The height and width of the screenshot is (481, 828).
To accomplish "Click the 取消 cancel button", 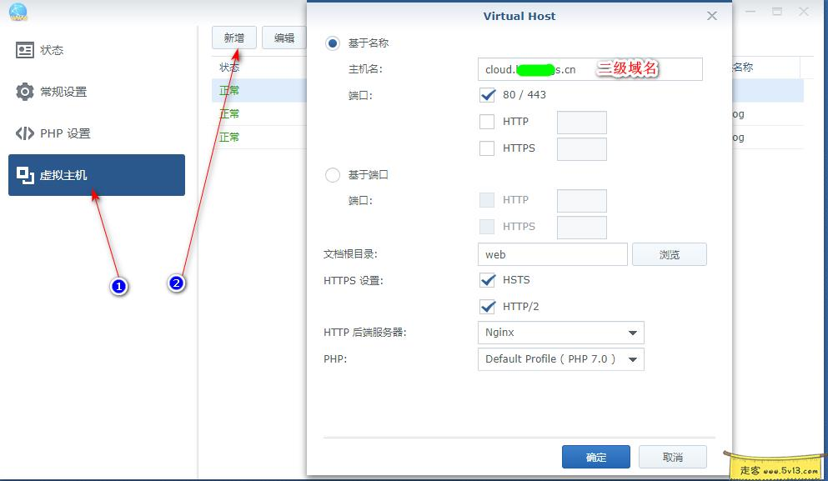I will pos(672,456).
